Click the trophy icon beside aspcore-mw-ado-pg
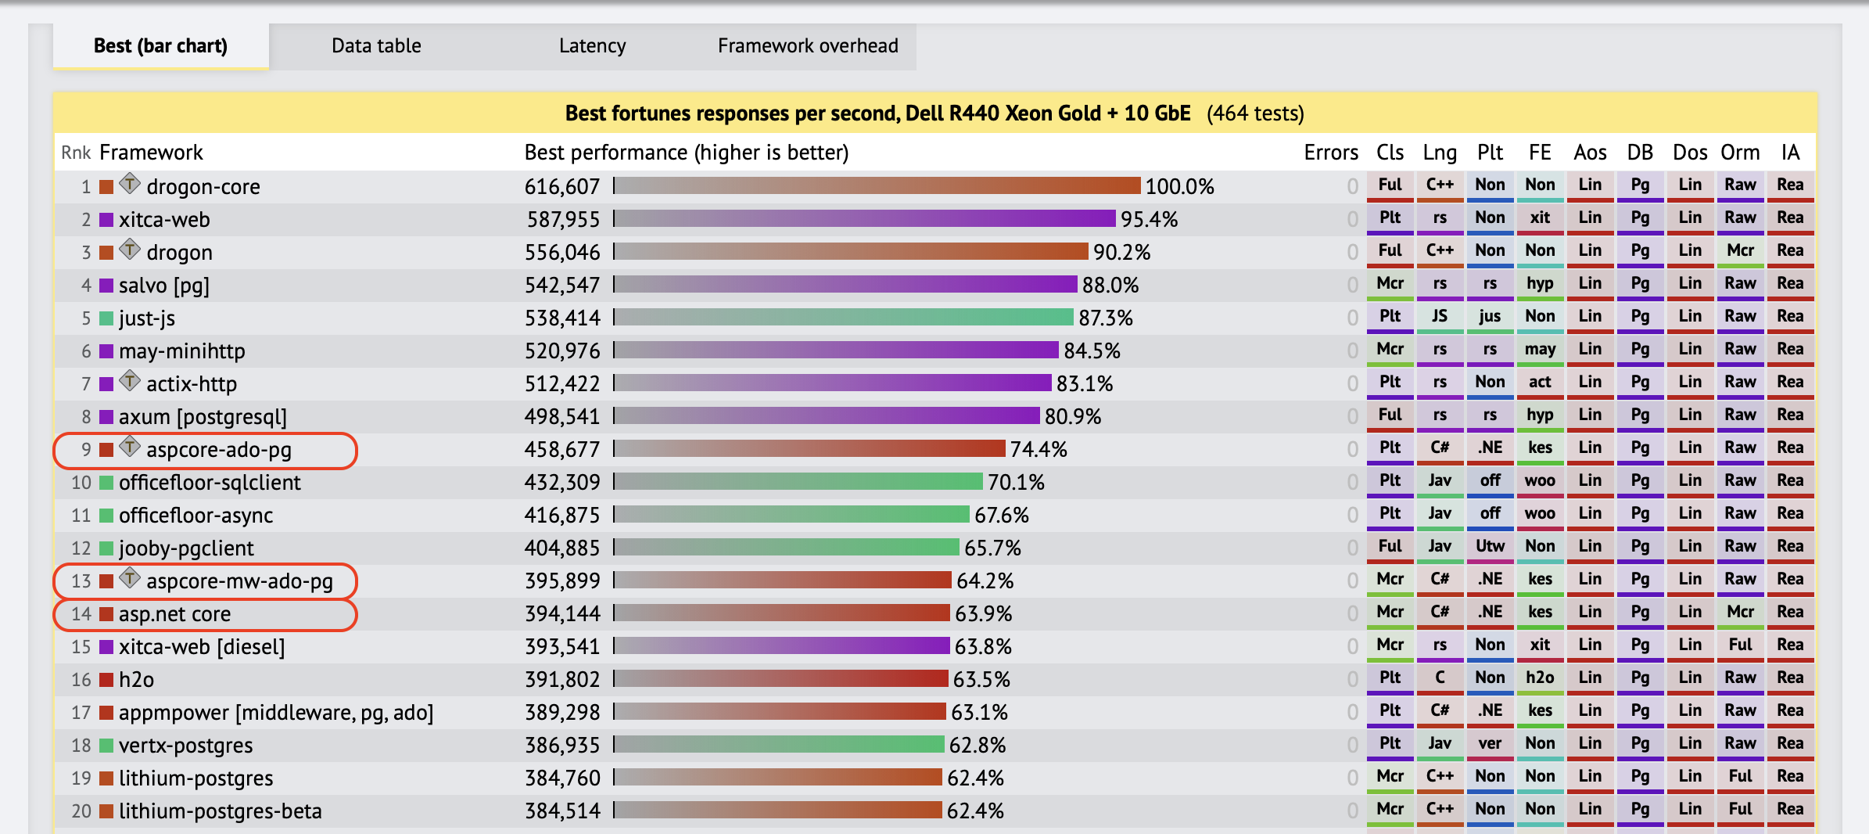The width and height of the screenshot is (1869, 834). tap(131, 581)
